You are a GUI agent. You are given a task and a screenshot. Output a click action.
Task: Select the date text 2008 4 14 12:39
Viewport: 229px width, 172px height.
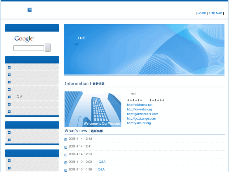tap(80, 154)
